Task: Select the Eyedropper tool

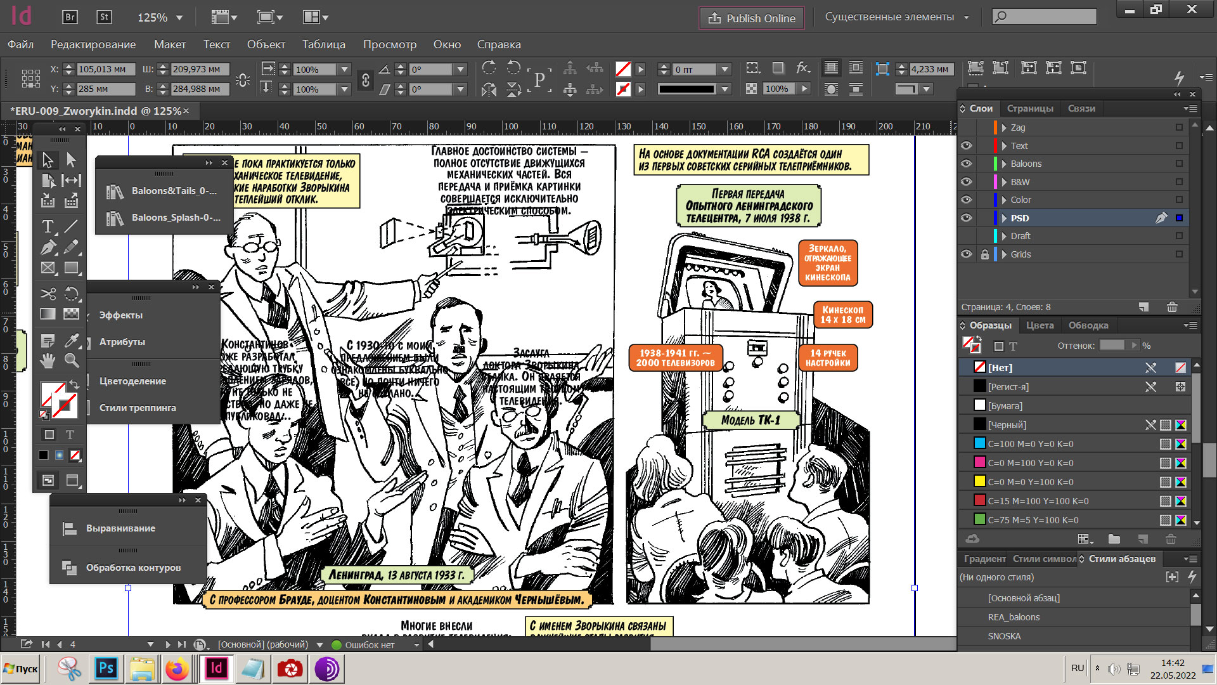Action: 71,340
